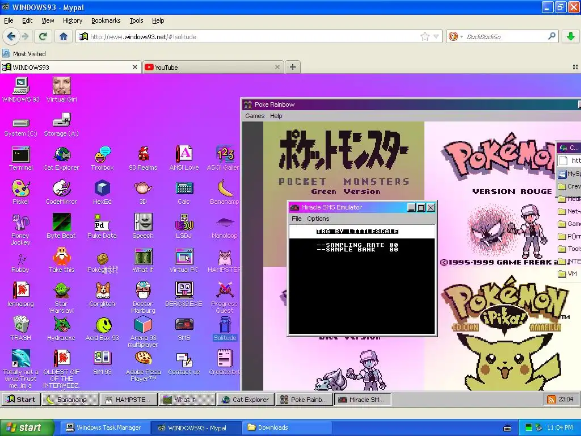Open Corglitch corgi icon
This screenshot has height=436, width=581.
pyautogui.click(x=102, y=295)
